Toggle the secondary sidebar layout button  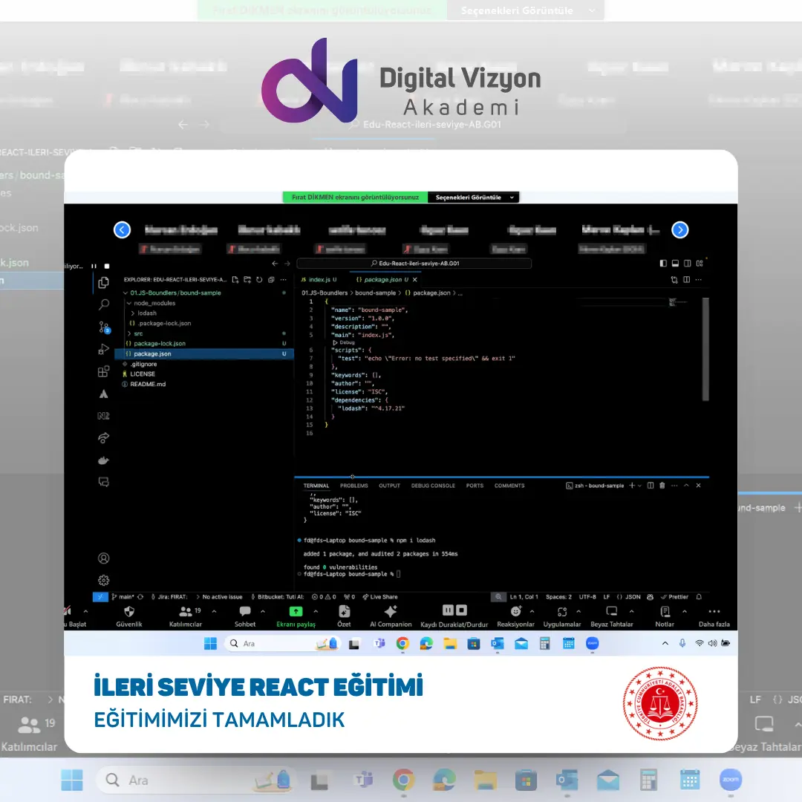pyautogui.click(x=688, y=264)
